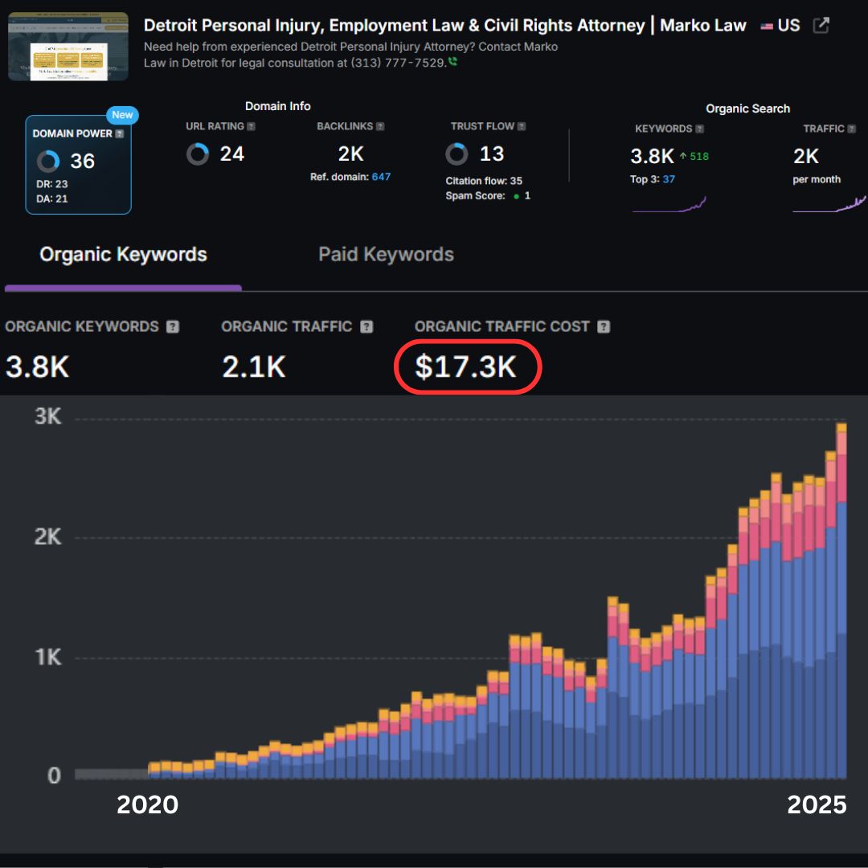Click the US flag icon
Image resolution: width=868 pixels, height=868 pixels.
(x=767, y=26)
